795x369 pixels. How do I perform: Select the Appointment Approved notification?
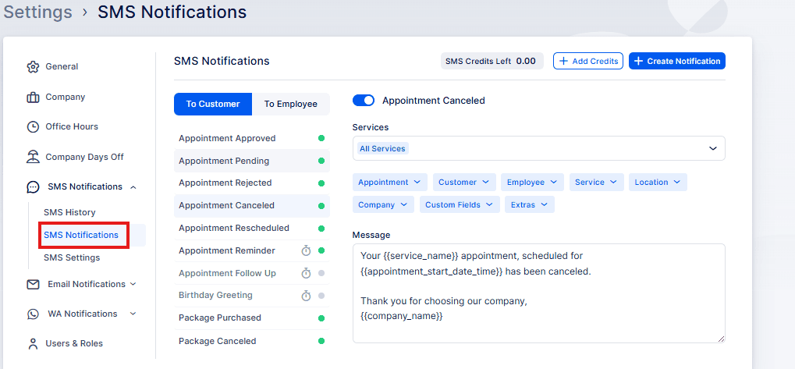tap(252, 138)
